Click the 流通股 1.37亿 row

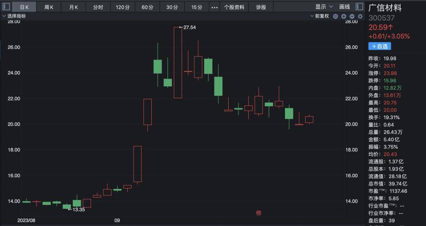point(386,162)
